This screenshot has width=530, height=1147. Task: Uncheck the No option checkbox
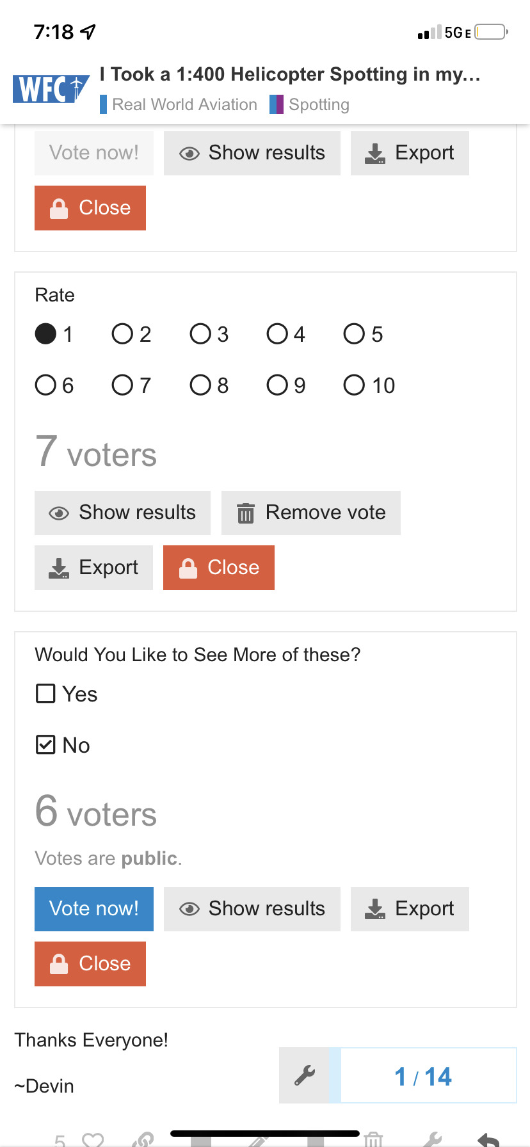coord(45,745)
